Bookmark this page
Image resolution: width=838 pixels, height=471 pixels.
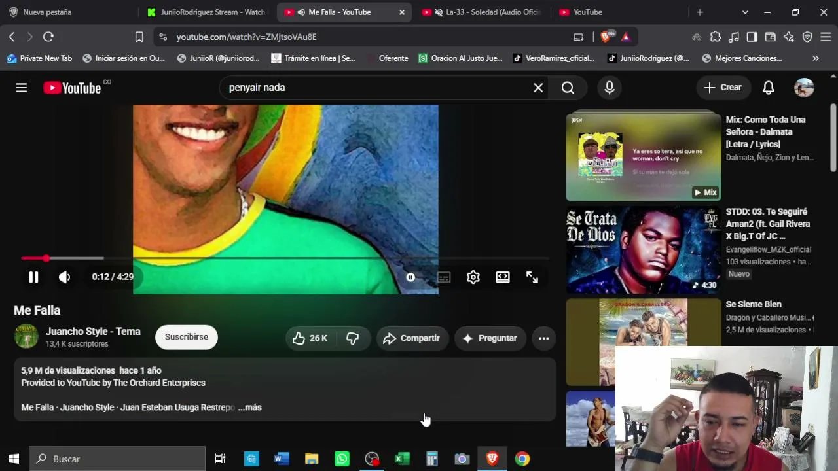[139, 37]
